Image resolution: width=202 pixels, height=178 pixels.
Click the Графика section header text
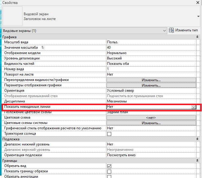coord(9,37)
